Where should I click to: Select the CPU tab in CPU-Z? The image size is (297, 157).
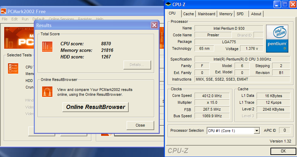[173, 13]
